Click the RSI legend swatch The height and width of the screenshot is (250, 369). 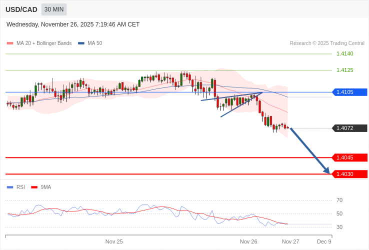point(10,187)
